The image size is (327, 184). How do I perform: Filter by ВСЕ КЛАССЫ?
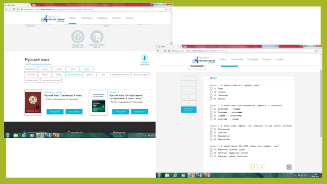point(31,69)
